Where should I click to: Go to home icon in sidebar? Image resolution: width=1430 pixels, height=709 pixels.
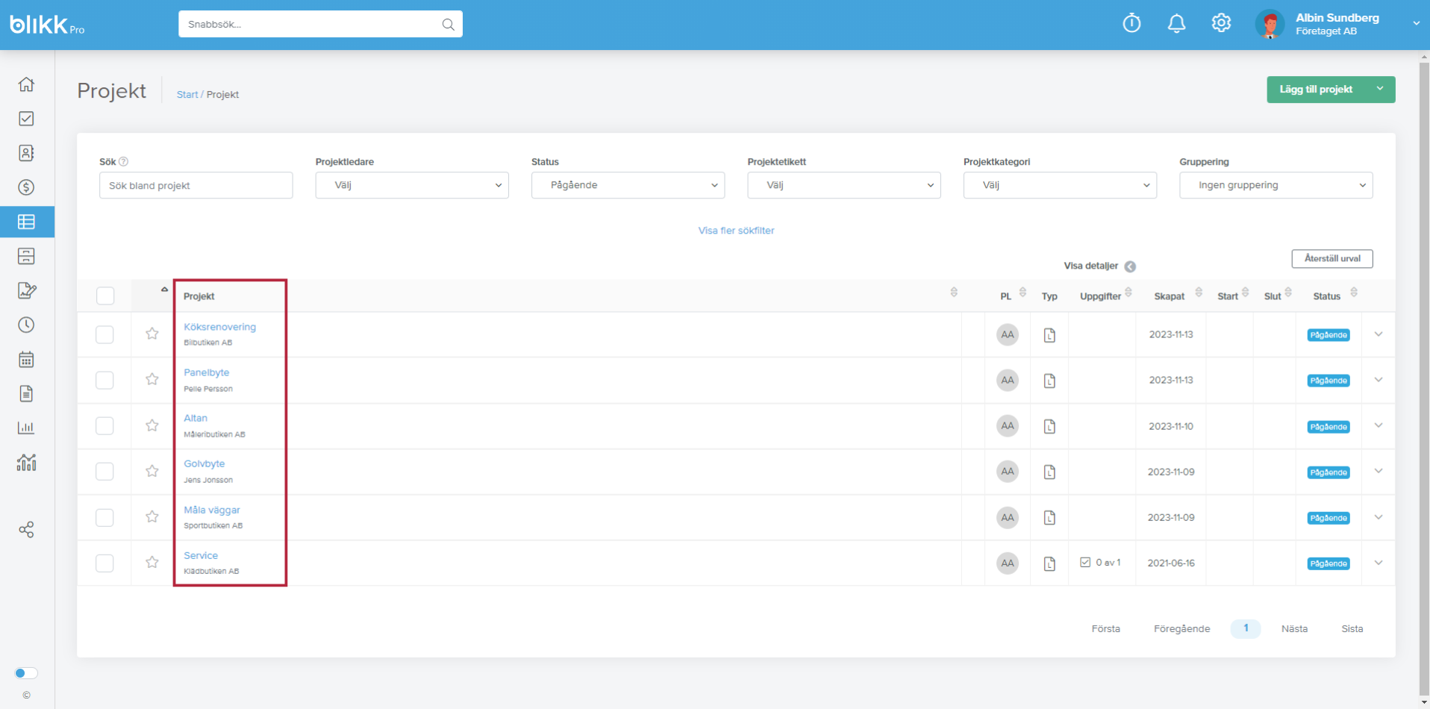pos(26,84)
